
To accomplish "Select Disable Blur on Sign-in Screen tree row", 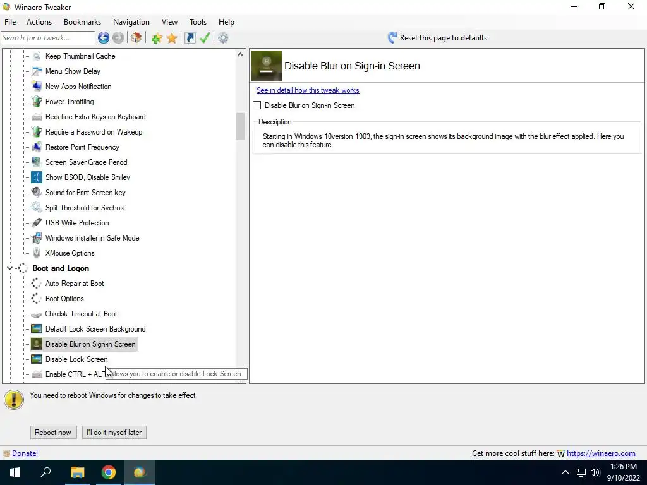I will tap(84, 344).
